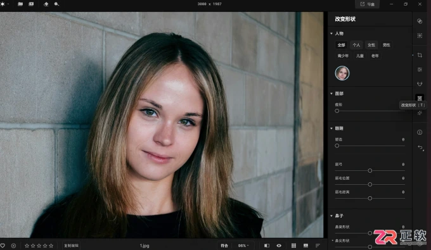Rate the photo four stars

(45, 246)
